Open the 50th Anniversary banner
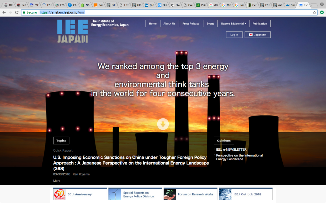Image resolution: width=326 pixels, height=203 pixels. click(80, 194)
